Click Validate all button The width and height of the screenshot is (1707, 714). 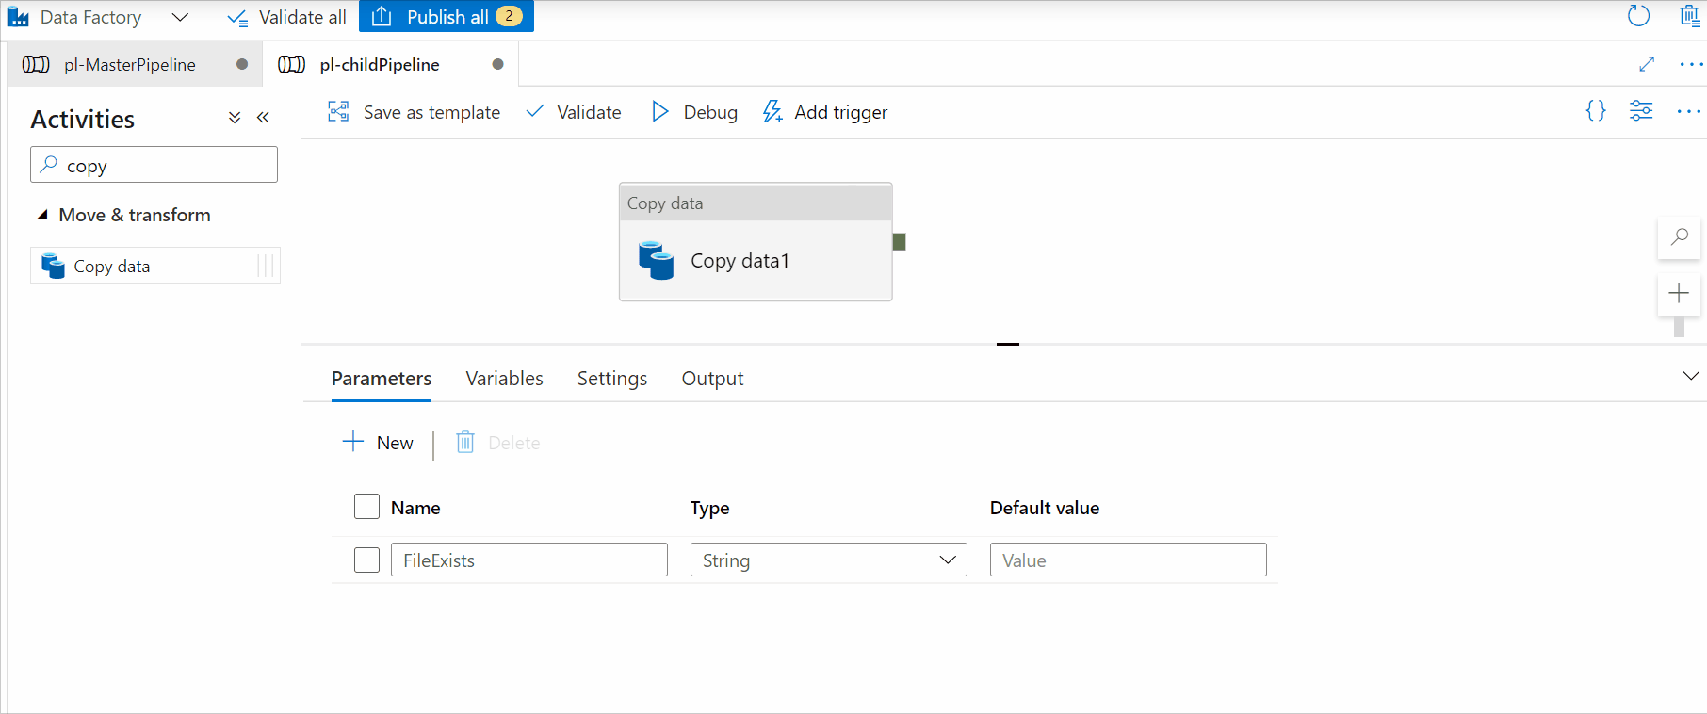(287, 17)
